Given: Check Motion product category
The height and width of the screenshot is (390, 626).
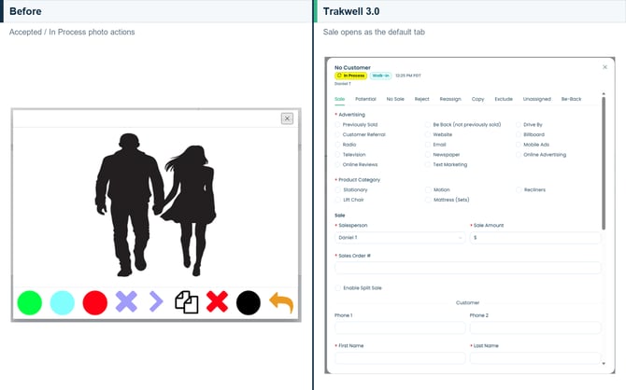Looking at the screenshot, I should coord(429,189).
